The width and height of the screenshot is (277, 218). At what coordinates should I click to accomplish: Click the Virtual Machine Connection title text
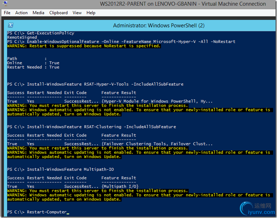click(x=183, y=4)
